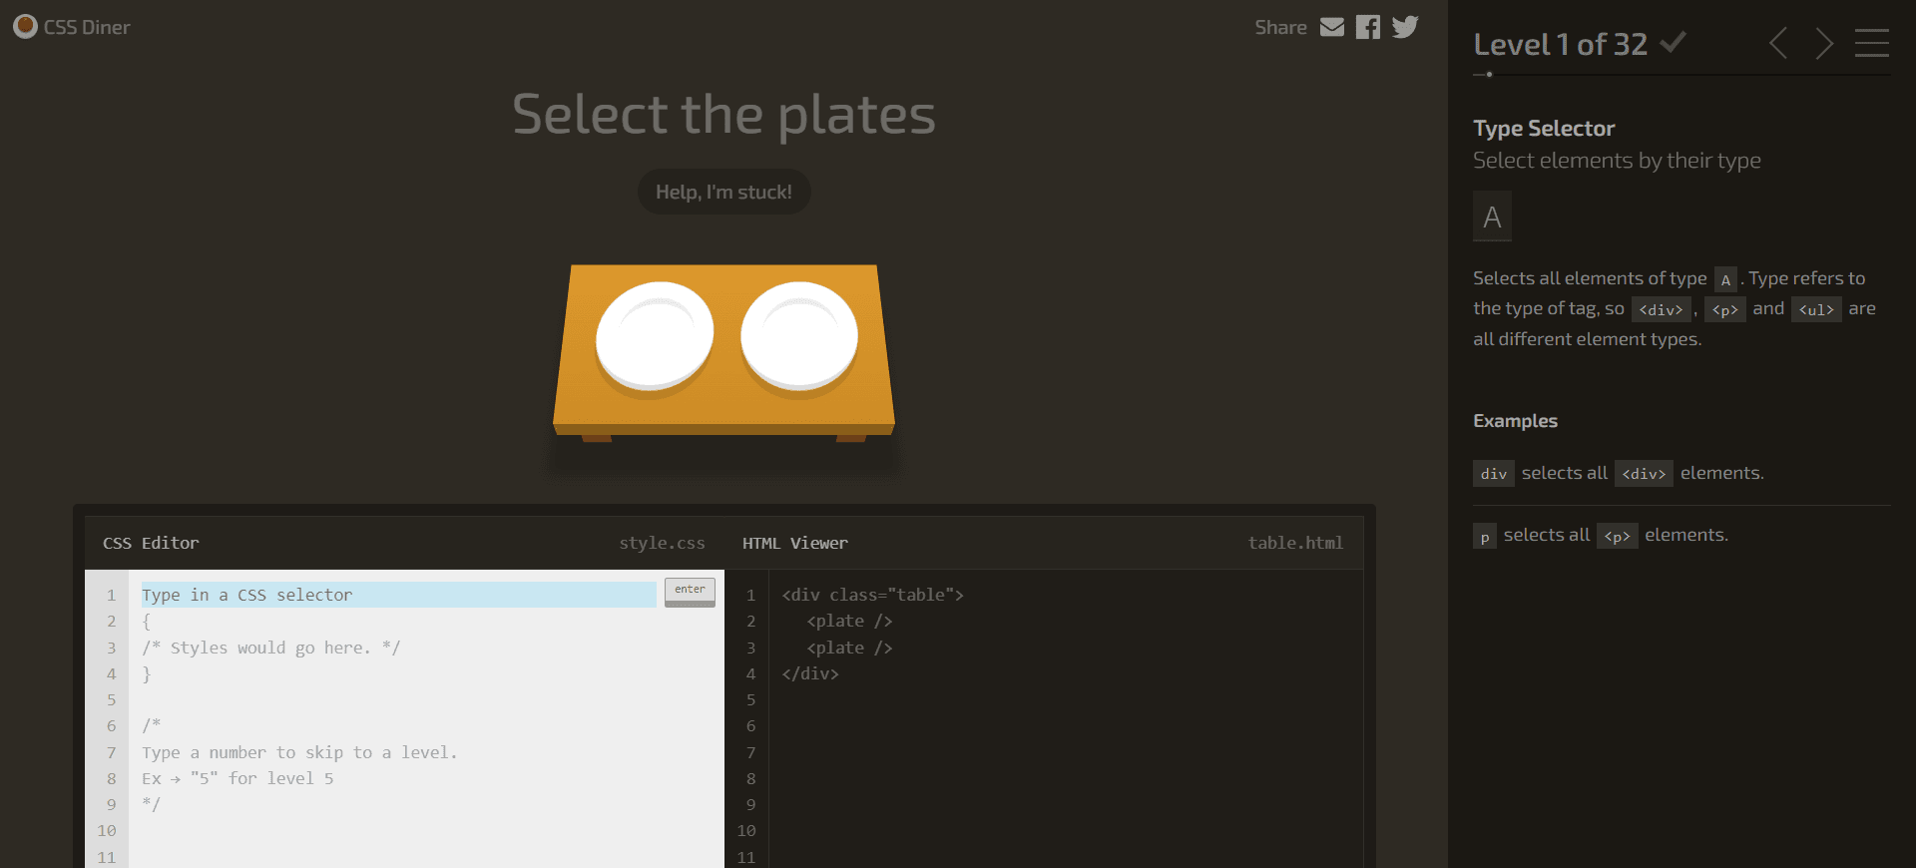1916x868 pixels.
Task: Focus the CSS selector input field
Action: pyautogui.click(x=397, y=595)
